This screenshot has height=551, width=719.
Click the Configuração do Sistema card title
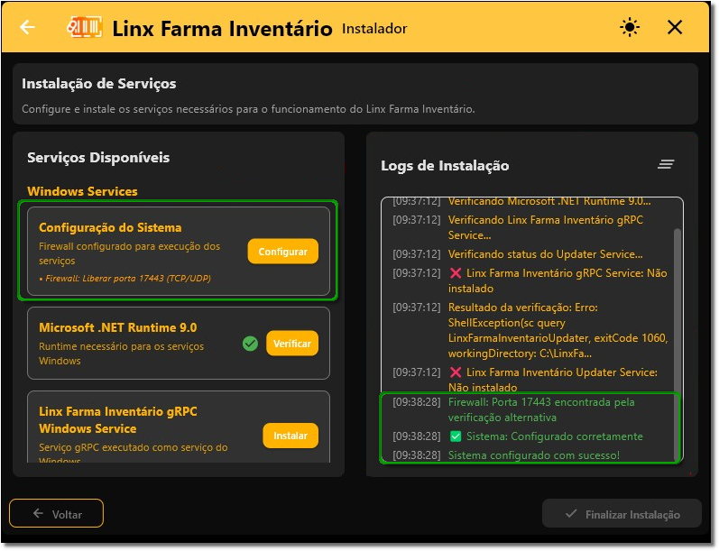110,227
